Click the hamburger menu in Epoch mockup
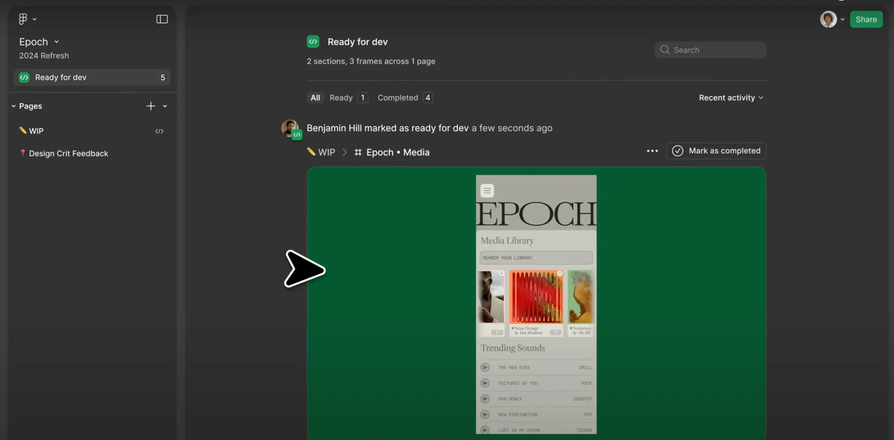Screen dimensions: 894x440 tap(487, 191)
